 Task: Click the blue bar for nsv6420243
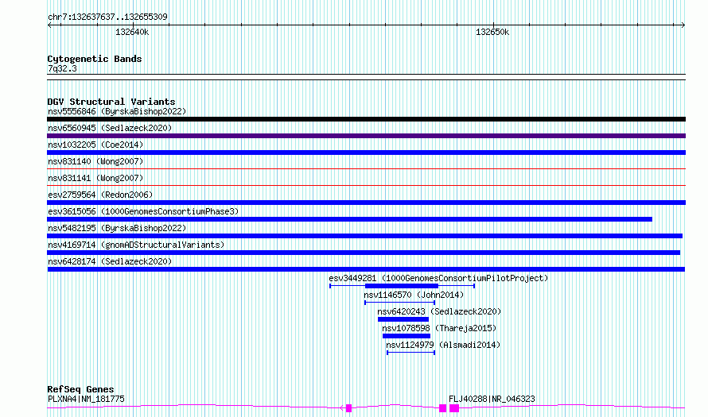point(403,319)
